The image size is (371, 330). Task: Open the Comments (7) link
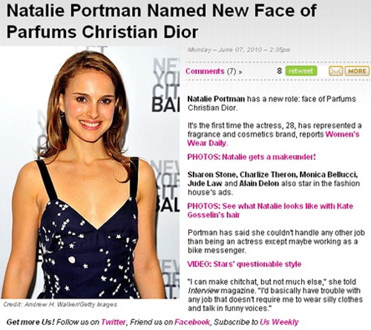tap(211, 71)
